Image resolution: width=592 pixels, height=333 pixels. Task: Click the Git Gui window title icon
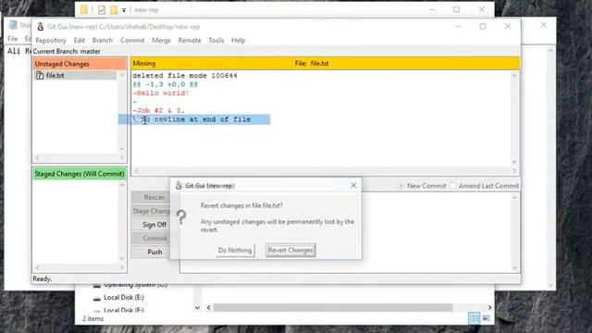pos(41,27)
